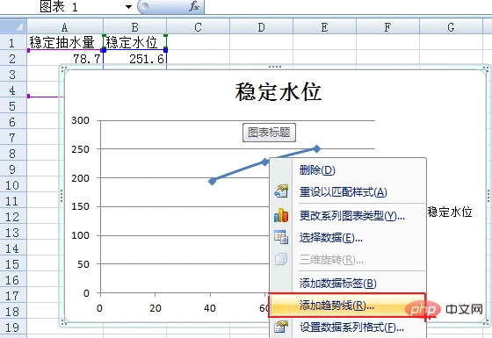Click cell C1
Viewport: 492px width, 338px height.
click(198, 42)
